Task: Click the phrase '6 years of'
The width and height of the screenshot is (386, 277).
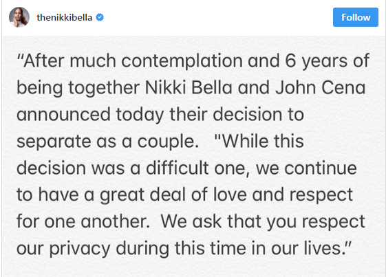Action: [327, 61]
